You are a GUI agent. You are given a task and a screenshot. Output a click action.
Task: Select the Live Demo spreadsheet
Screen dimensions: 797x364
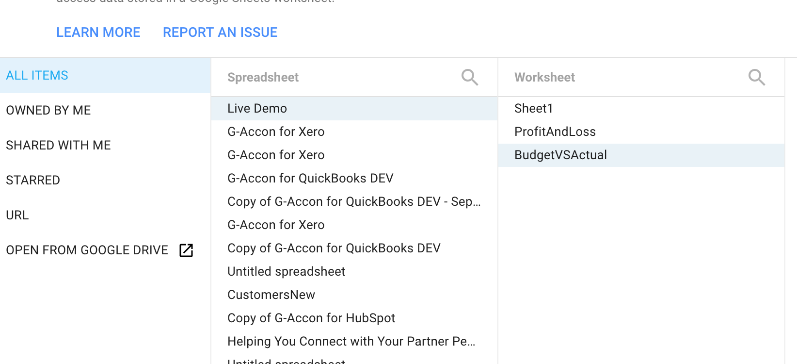click(257, 109)
